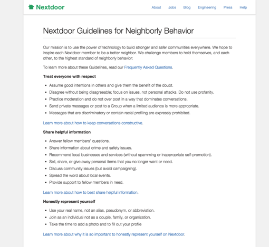The width and height of the screenshot is (269, 247).
Task: Follow the keep conversations constructive link
Action: pyautogui.click(x=93, y=123)
